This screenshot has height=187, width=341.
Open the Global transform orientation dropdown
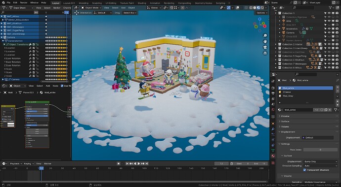pyautogui.click(x=154, y=8)
